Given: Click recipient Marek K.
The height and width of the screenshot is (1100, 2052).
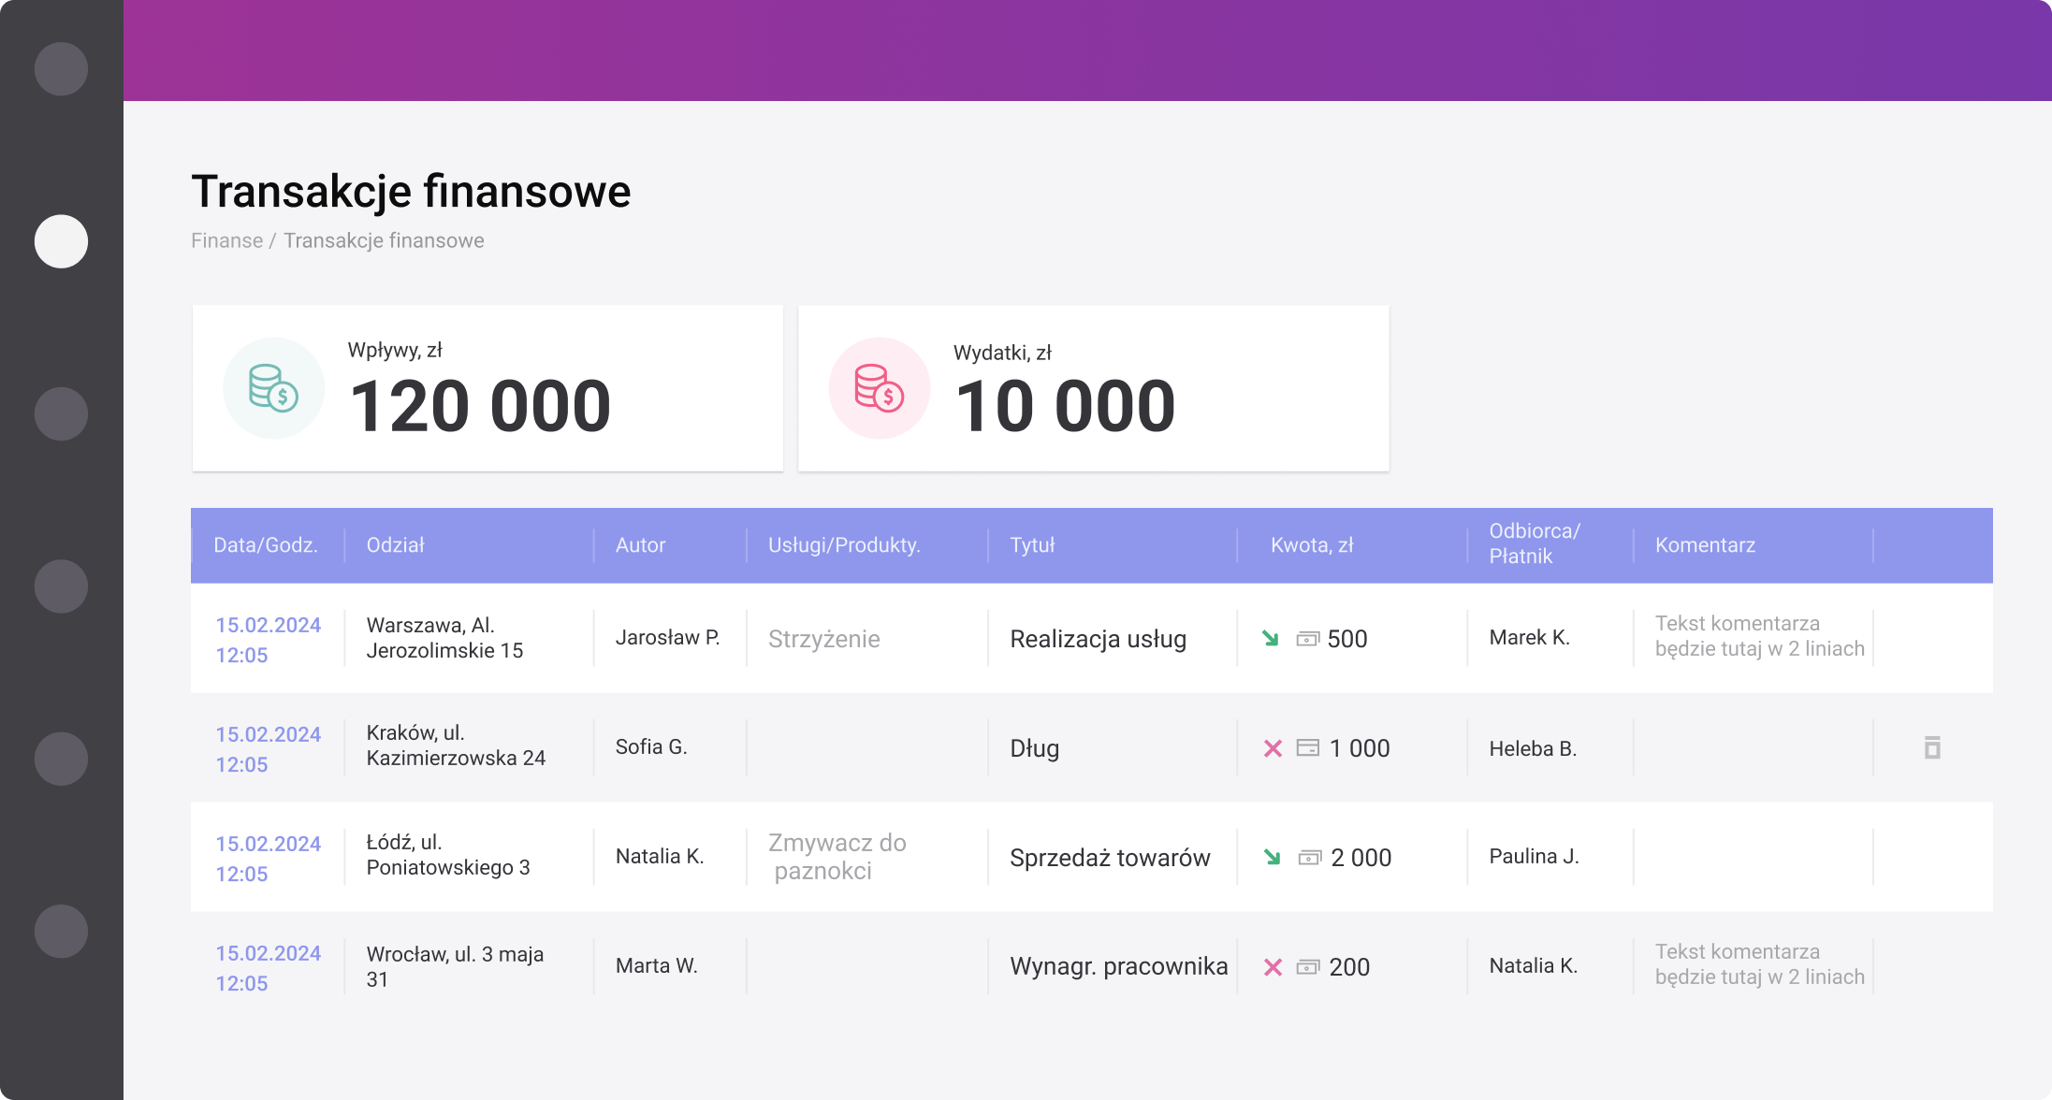Looking at the screenshot, I should tap(1529, 638).
